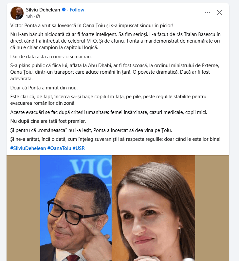Open the #SilviuDehelean hashtag
The image size is (239, 261).
click(x=28, y=148)
